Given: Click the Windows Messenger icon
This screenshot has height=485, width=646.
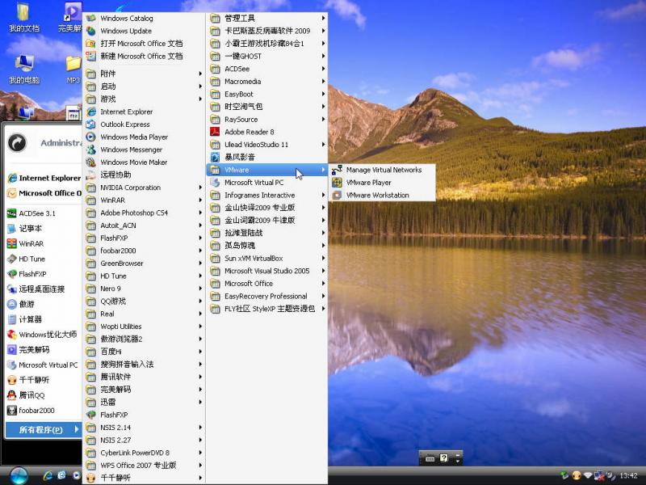Looking at the screenshot, I should pos(90,150).
